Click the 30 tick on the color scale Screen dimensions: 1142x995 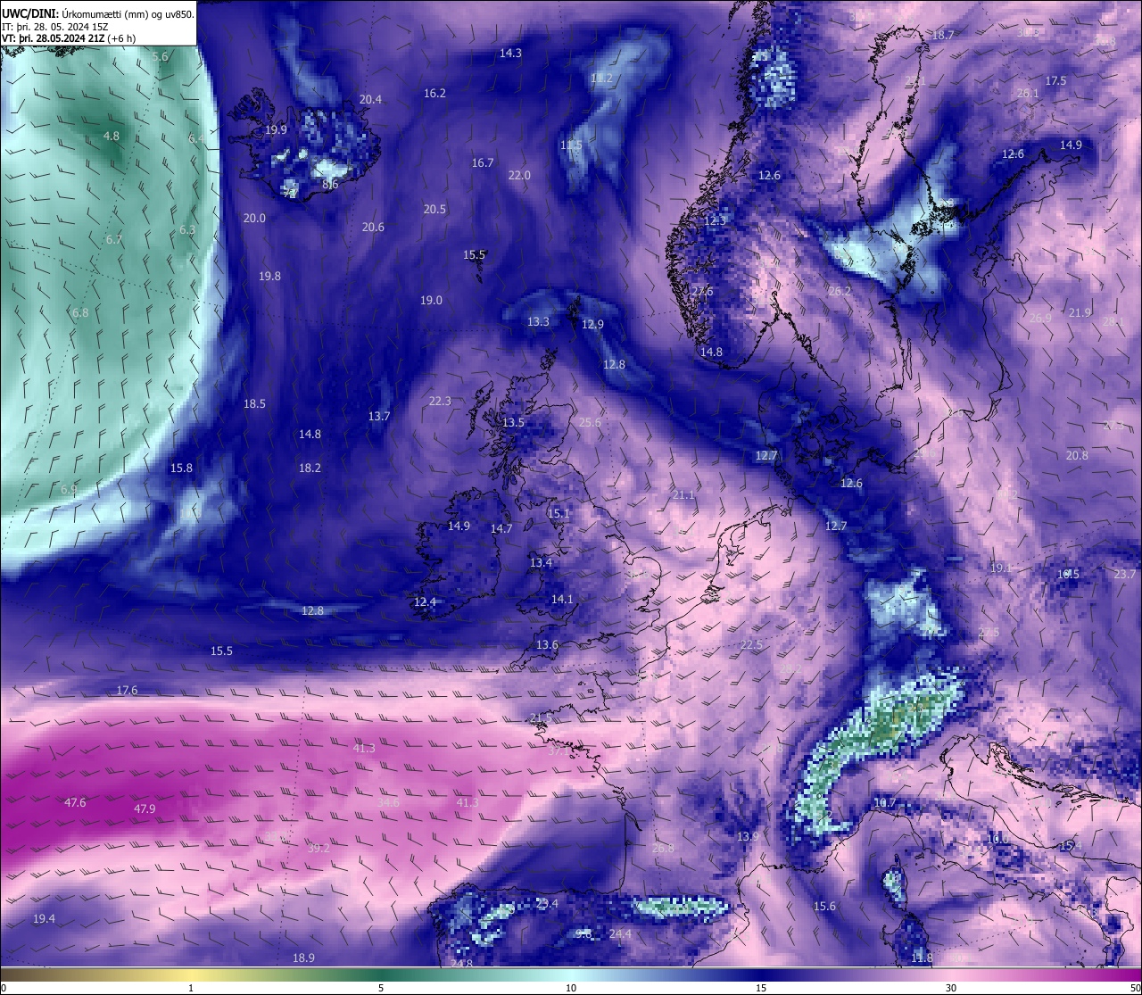point(951,987)
